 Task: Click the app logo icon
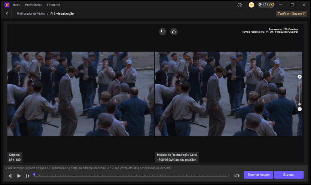(x=7, y=5)
